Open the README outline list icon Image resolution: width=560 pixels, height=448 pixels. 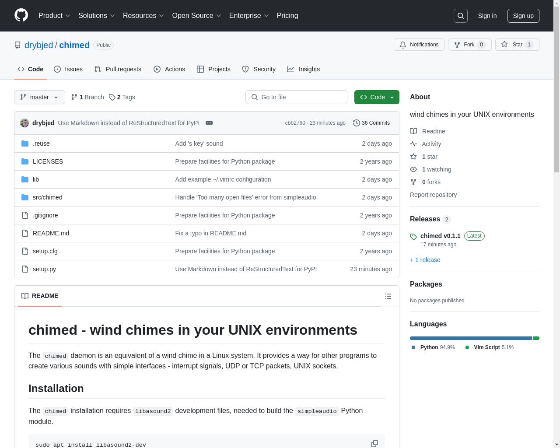coord(388,296)
